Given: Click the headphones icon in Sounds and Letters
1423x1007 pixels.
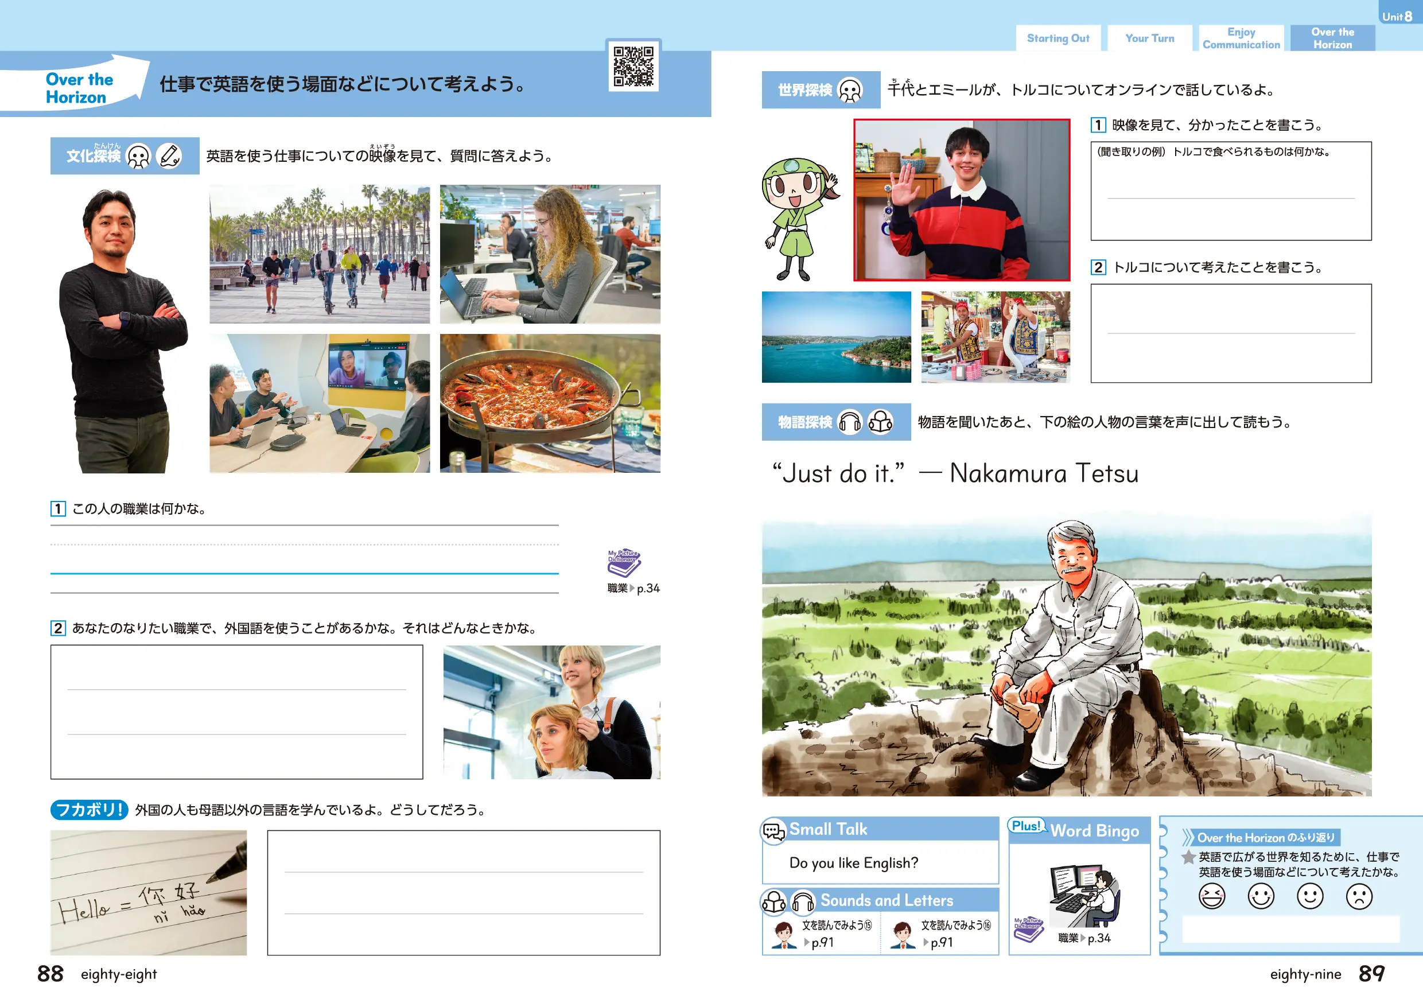Looking at the screenshot, I should tap(803, 901).
